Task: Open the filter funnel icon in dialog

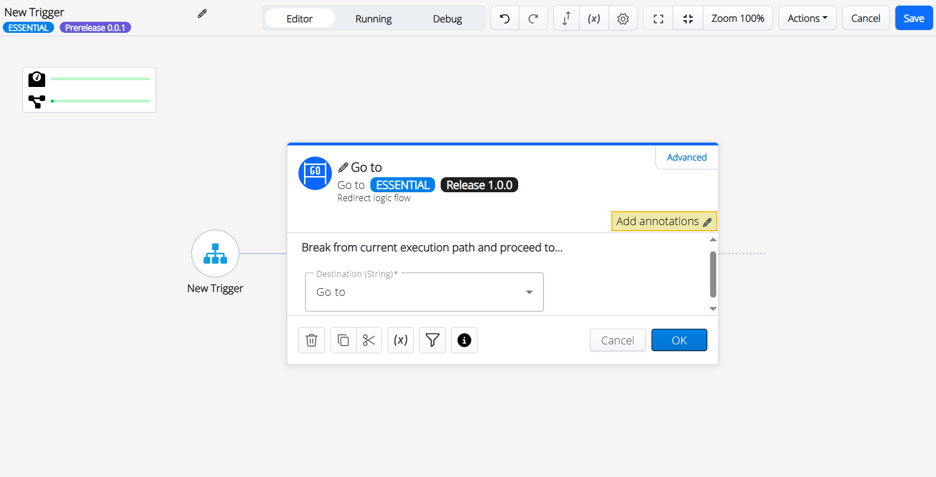Action: 432,340
